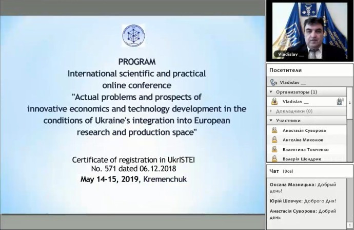Collapse the Организаторы (1) group
This screenshot has width=354, height=230.
point(271,92)
